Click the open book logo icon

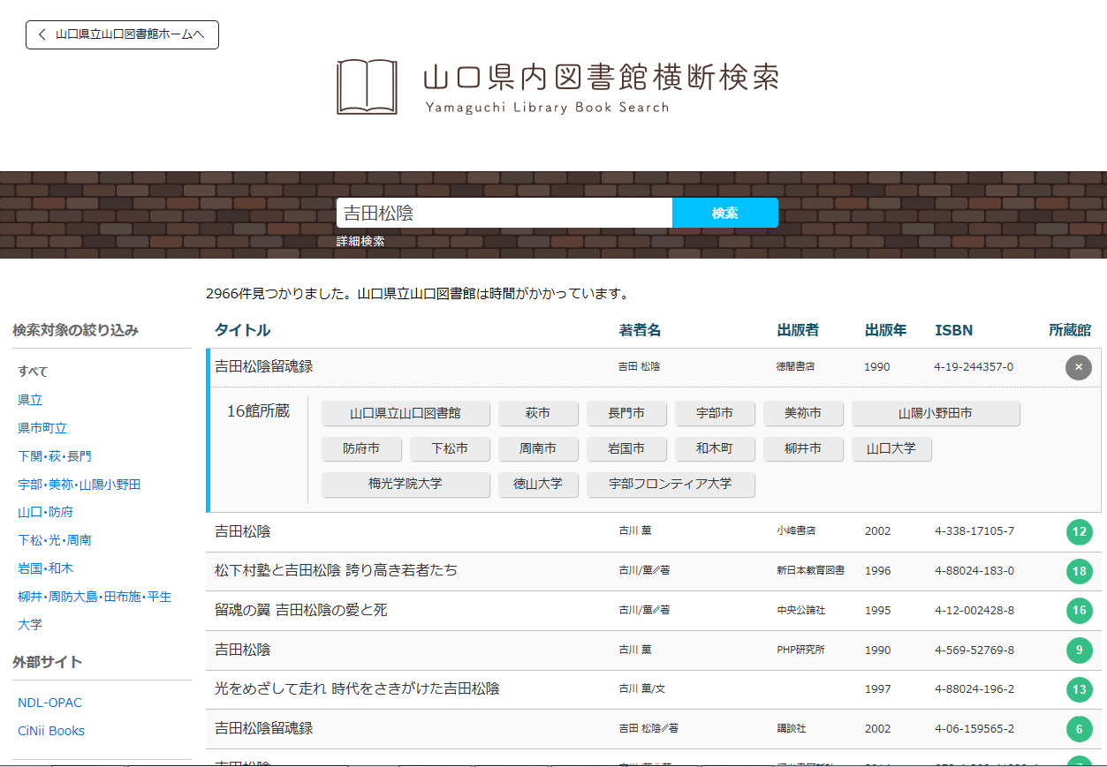(x=367, y=86)
